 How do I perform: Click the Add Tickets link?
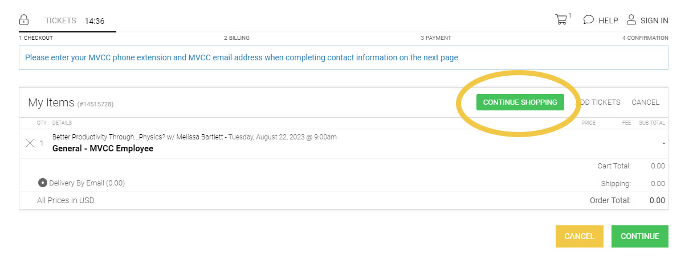point(600,102)
